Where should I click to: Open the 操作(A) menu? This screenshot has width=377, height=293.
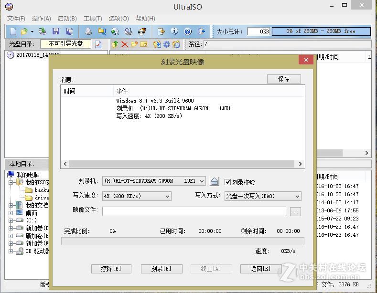42,19
